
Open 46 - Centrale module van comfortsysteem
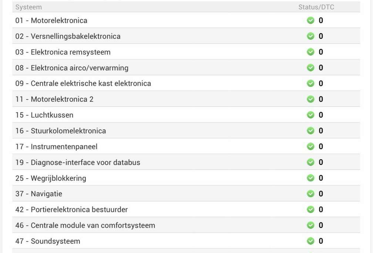(x=85, y=225)
